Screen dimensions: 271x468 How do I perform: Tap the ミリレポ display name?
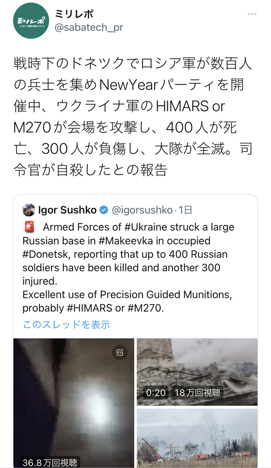pos(74,13)
